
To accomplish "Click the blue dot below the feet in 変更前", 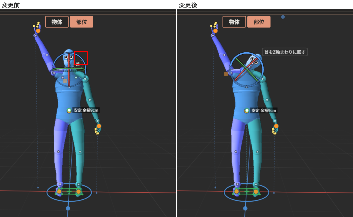I will pos(68,208).
